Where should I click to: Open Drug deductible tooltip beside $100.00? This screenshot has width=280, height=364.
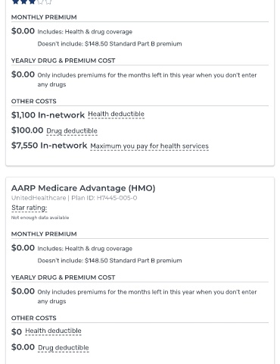(72, 131)
